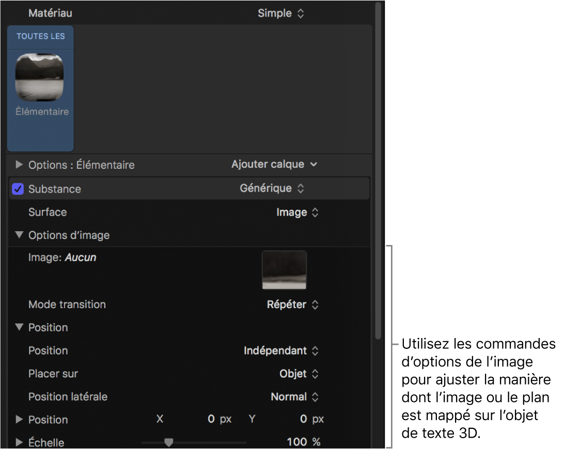Open Mode transition Répéter popup
The width and height of the screenshot is (580, 449).
coord(292,304)
